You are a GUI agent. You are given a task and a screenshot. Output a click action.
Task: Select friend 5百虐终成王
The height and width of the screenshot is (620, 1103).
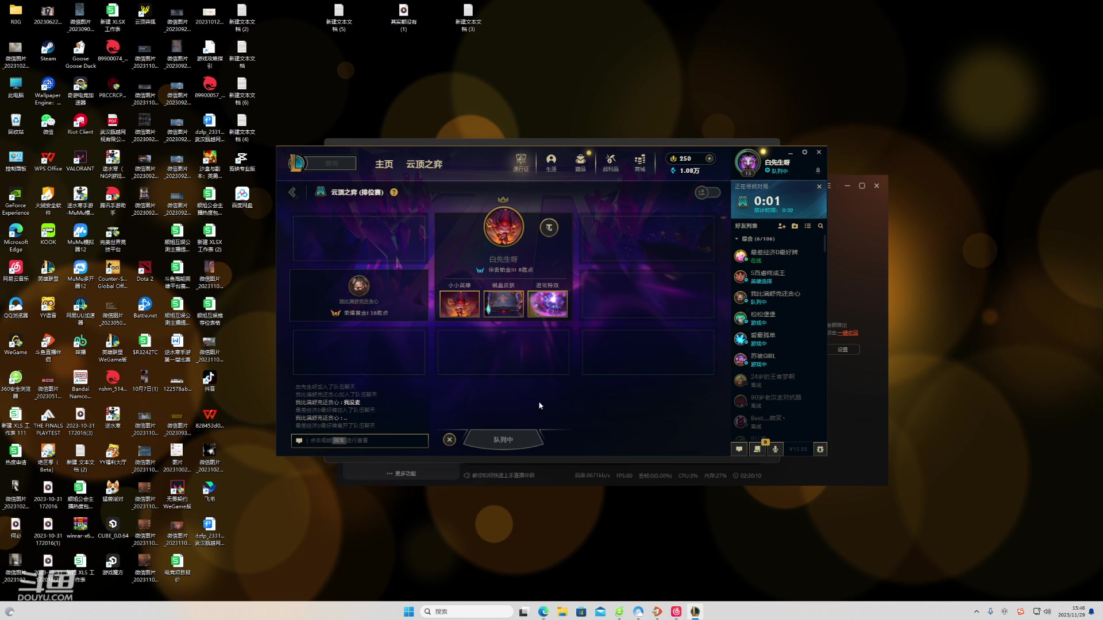tap(778, 277)
